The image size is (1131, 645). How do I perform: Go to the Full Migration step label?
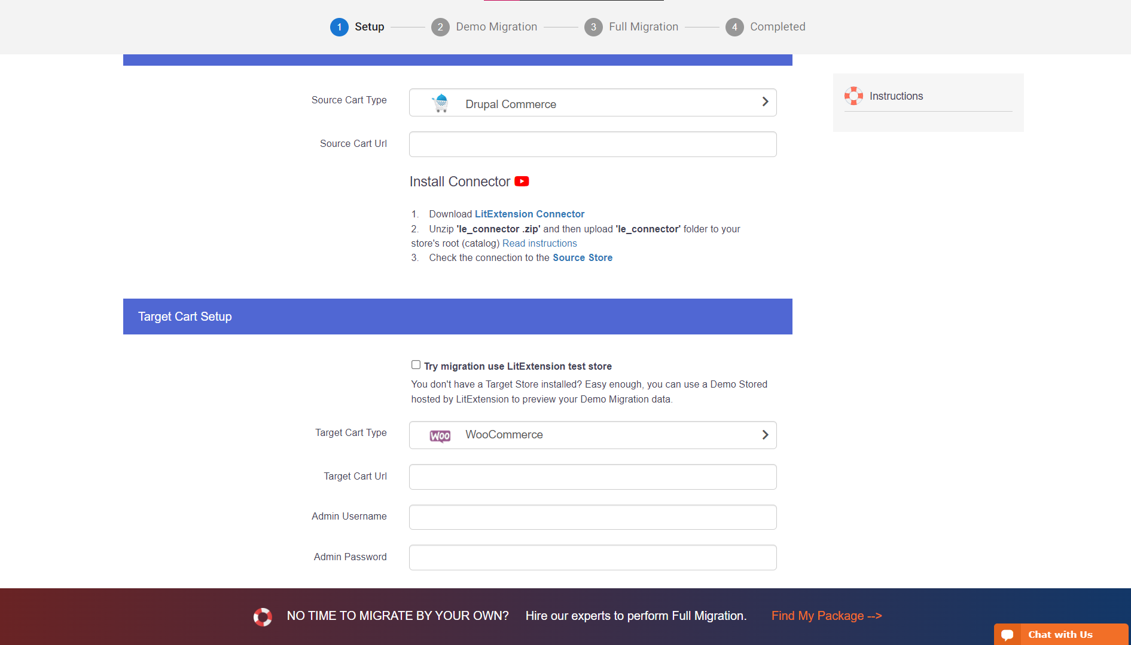tap(644, 27)
